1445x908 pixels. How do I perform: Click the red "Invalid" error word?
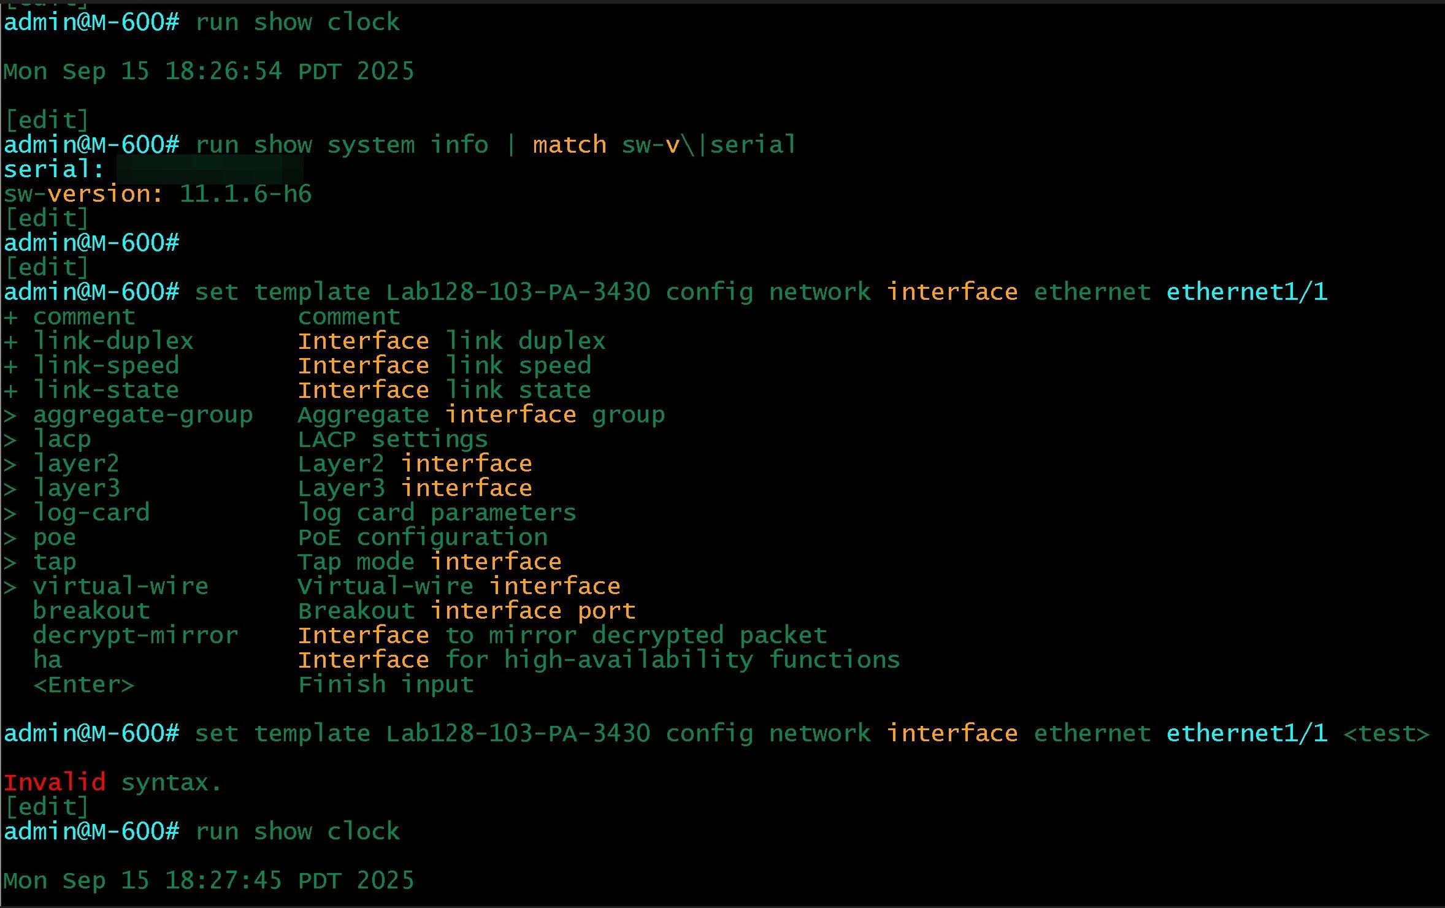pos(55,782)
